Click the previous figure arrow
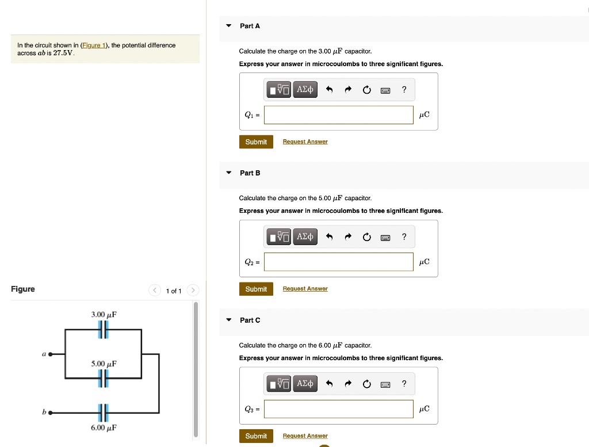 (154, 290)
